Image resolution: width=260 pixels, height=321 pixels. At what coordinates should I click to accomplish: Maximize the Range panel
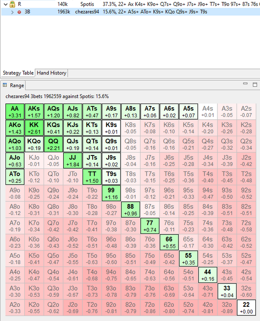click(255, 84)
